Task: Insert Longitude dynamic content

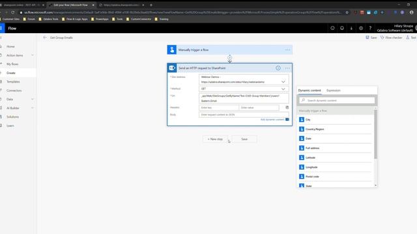Action: (x=335, y=167)
